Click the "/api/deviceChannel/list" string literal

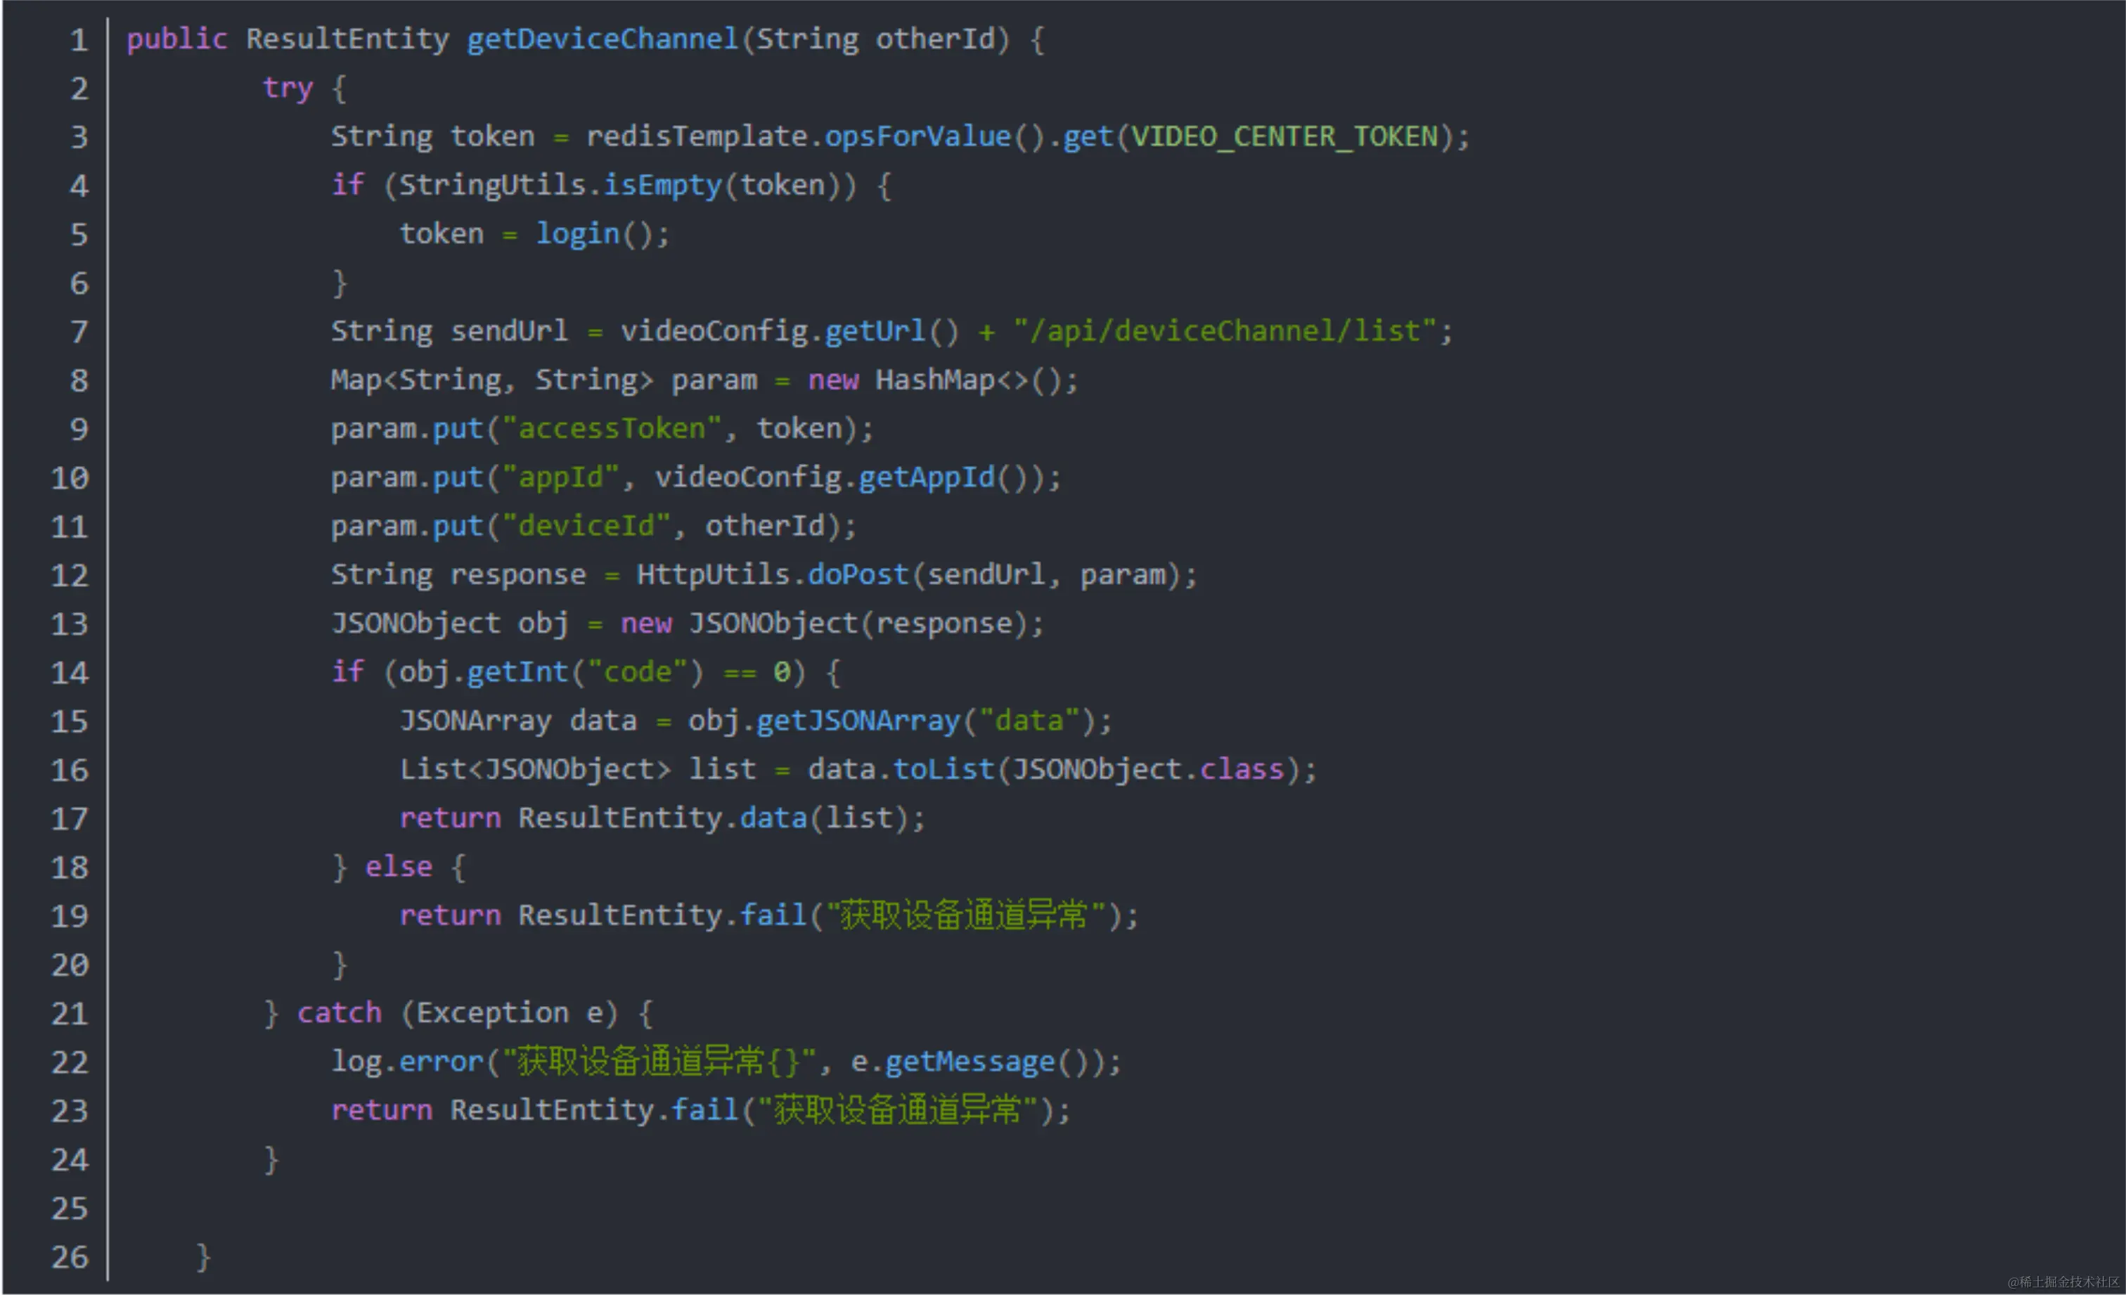1225,331
